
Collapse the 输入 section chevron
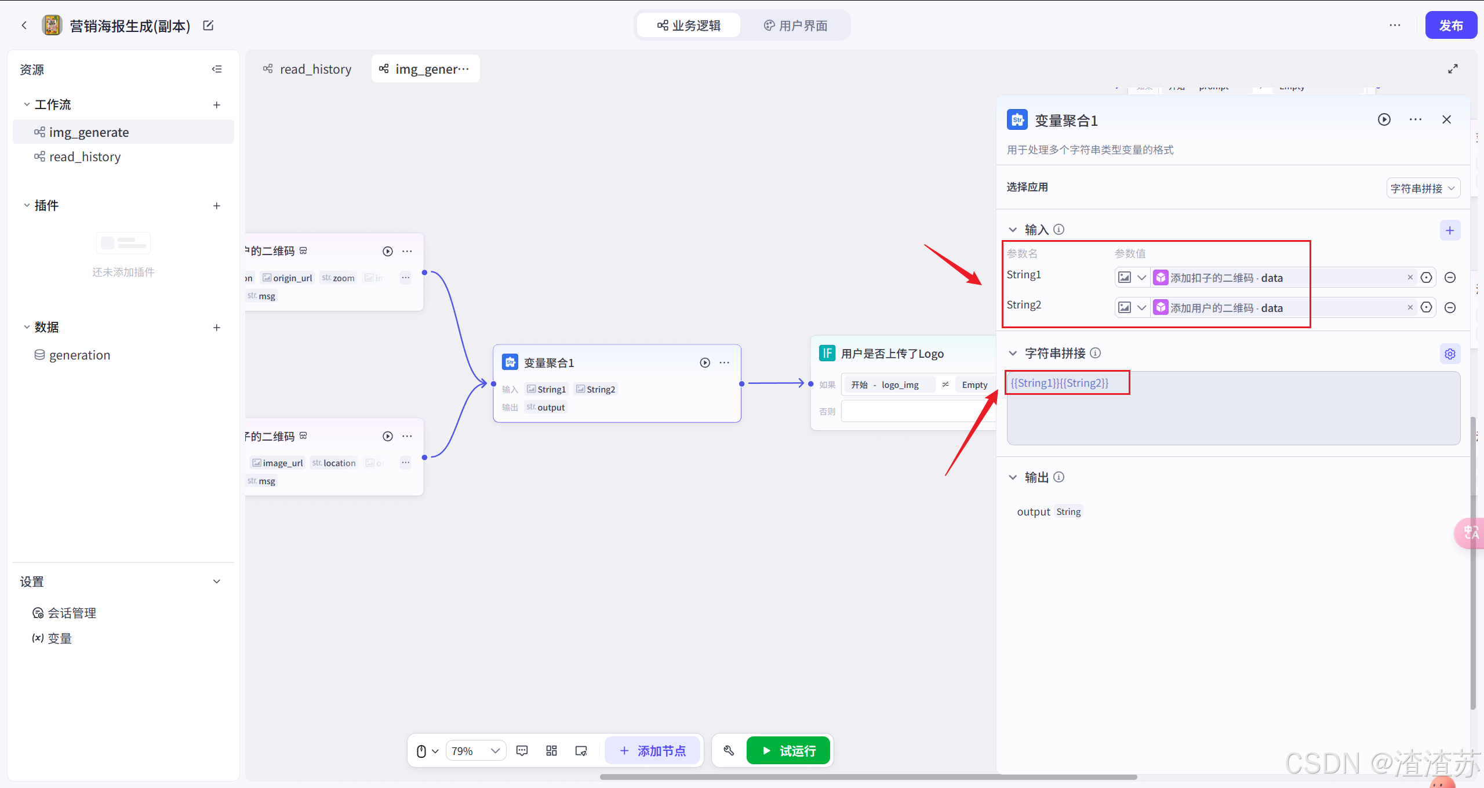click(x=1013, y=230)
